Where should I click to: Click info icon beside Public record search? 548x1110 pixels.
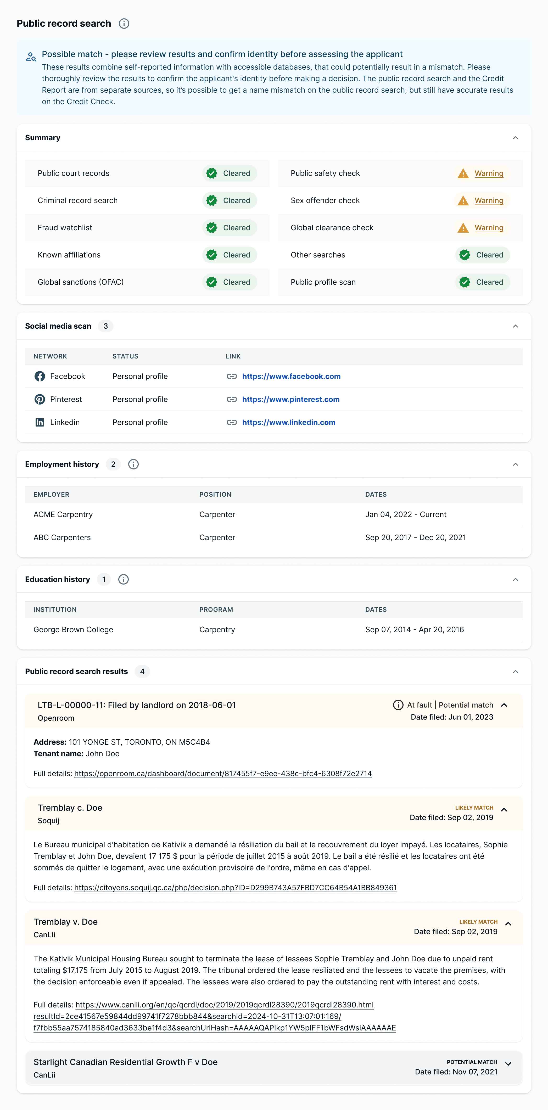(124, 24)
